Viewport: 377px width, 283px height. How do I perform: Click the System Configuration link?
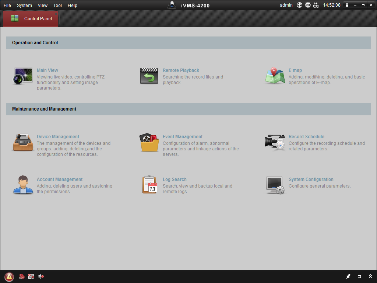click(x=311, y=179)
